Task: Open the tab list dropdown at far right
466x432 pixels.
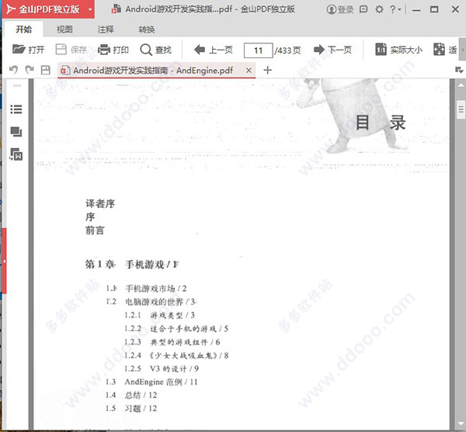Action: coord(459,70)
